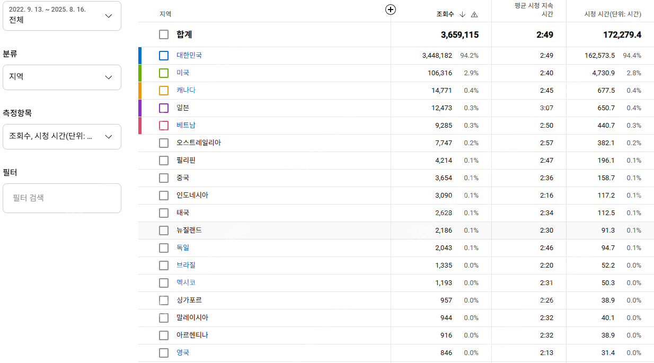
Task: Click the 베트남 region link
Action: (186, 126)
